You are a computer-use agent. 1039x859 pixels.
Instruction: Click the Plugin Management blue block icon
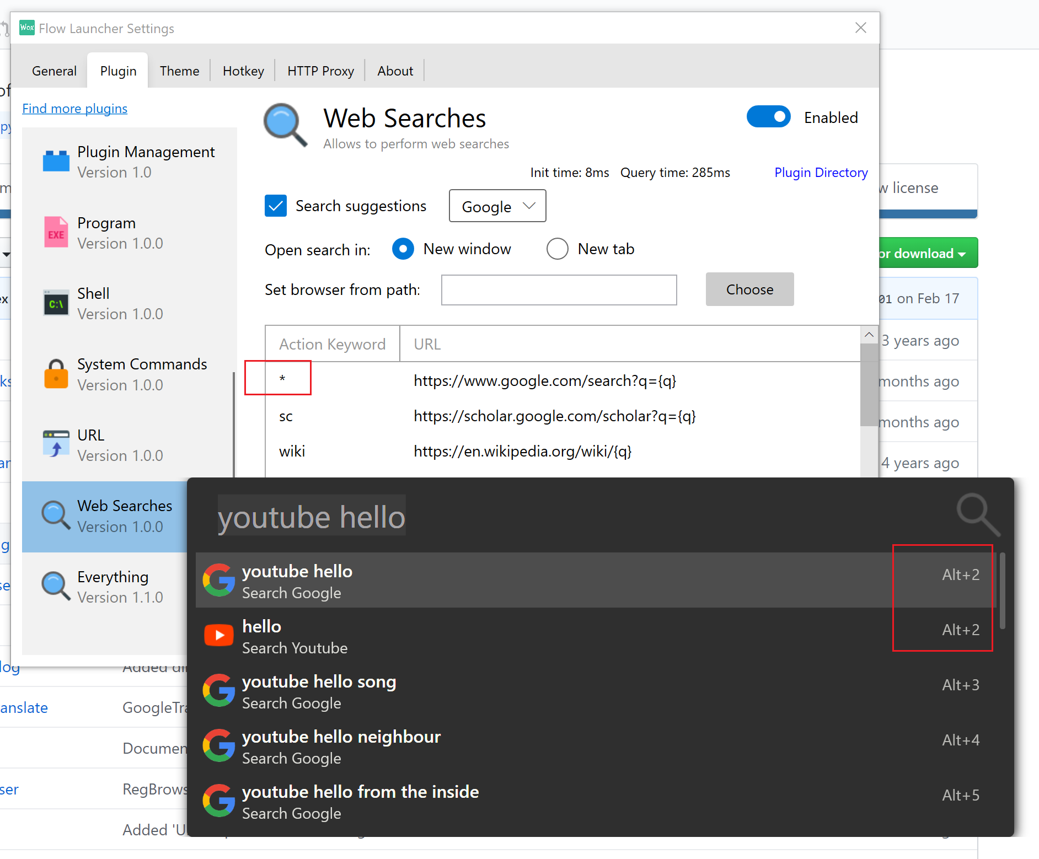[56, 161]
